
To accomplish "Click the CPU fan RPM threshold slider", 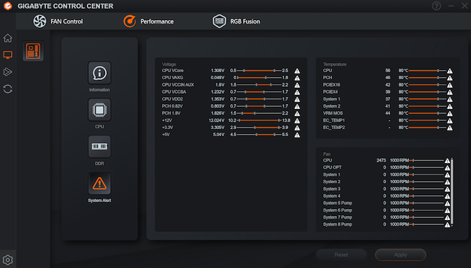I will tap(427, 160).
